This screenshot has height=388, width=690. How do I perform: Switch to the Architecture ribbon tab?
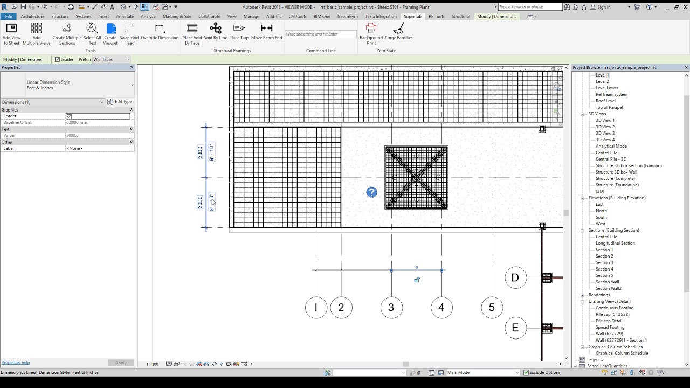(32, 17)
